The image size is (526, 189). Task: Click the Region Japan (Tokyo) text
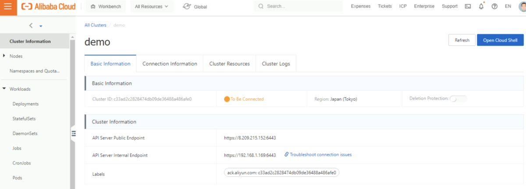click(x=336, y=99)
